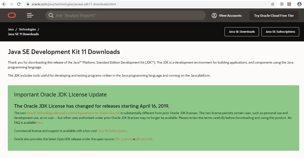Click Try Oracle Cloud Free Tier
The image size is (304, 158).
pos(274,15)
